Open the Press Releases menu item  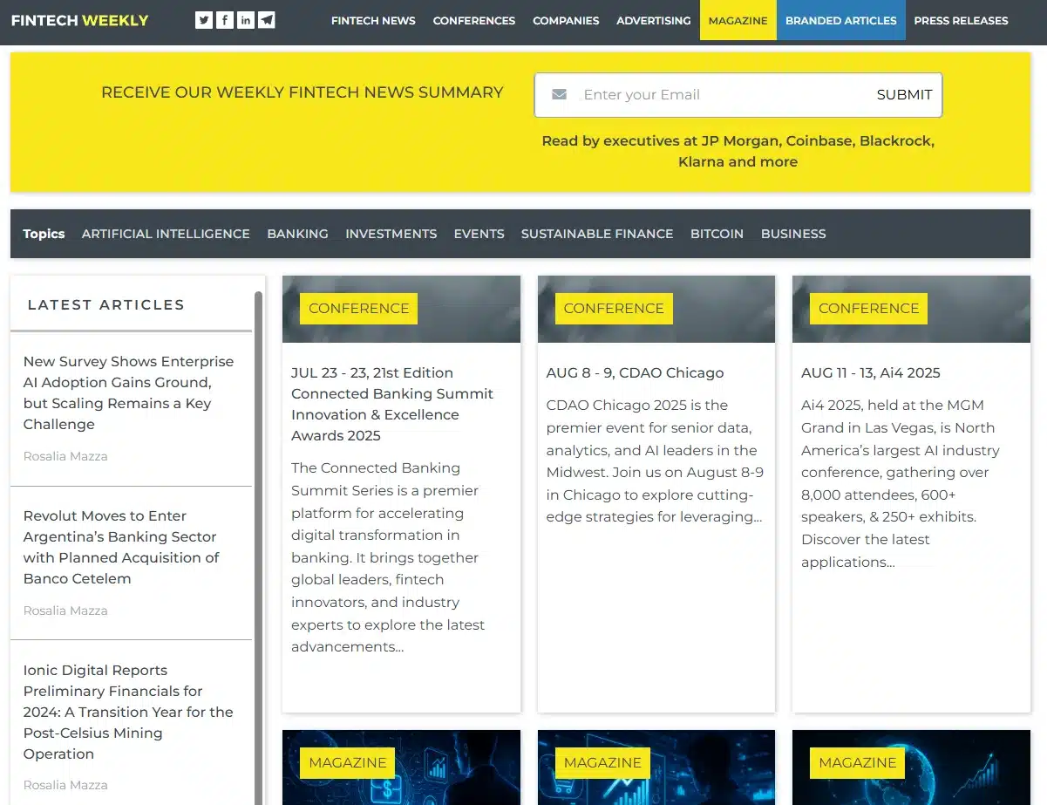tap(961, 20)
